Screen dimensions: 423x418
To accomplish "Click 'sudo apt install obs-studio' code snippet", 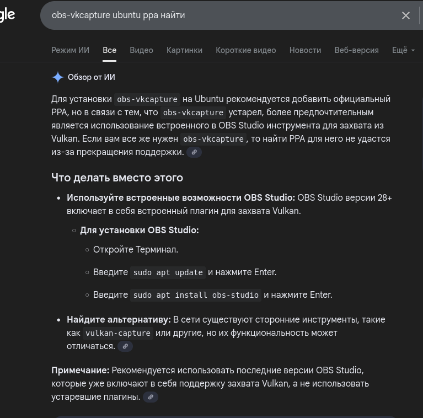I will [196, 295].
